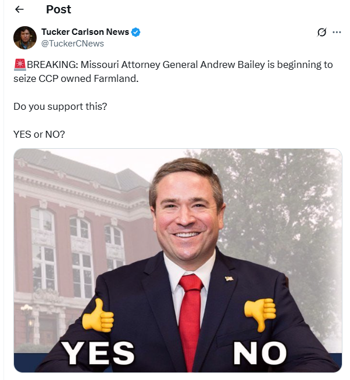Open the Tucker Carlson News display name
Image resolution: width=350 pixels, height=380 pixels.
tap(85, 32)
